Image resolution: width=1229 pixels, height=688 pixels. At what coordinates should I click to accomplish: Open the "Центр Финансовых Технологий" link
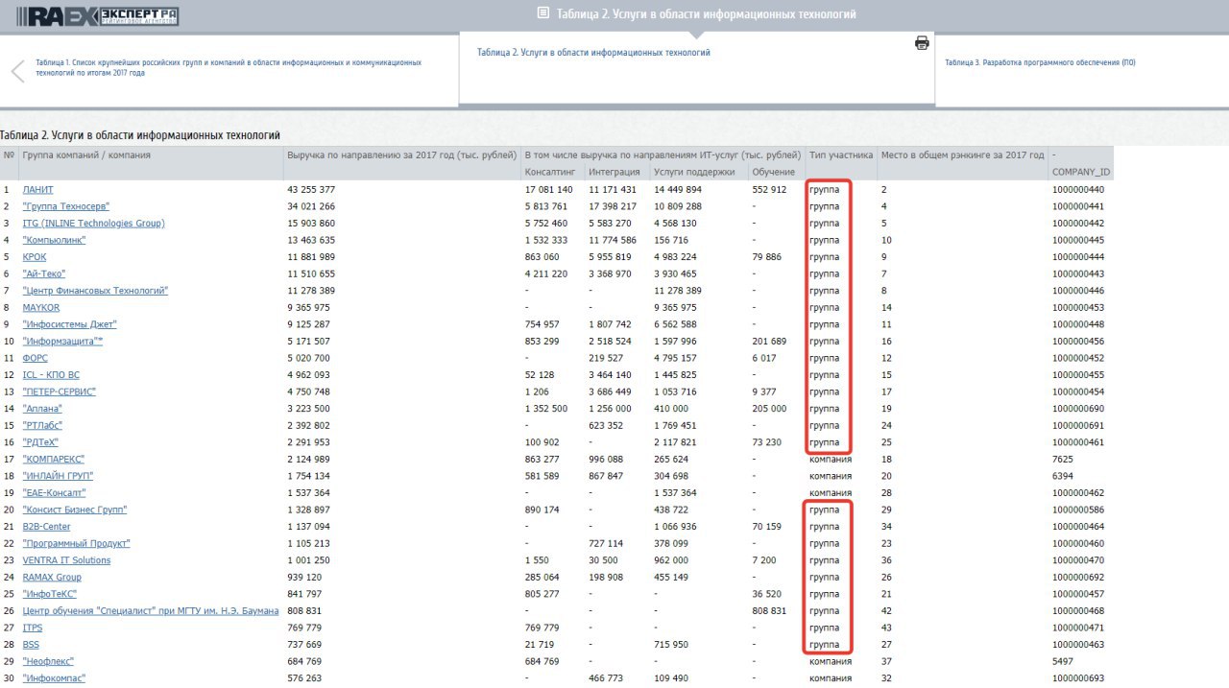(95, 291)
